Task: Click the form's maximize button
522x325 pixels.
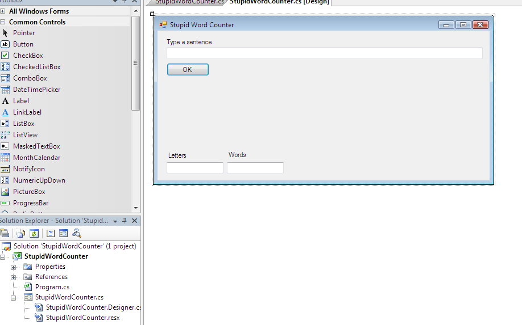Action: [x=463, y=25]
